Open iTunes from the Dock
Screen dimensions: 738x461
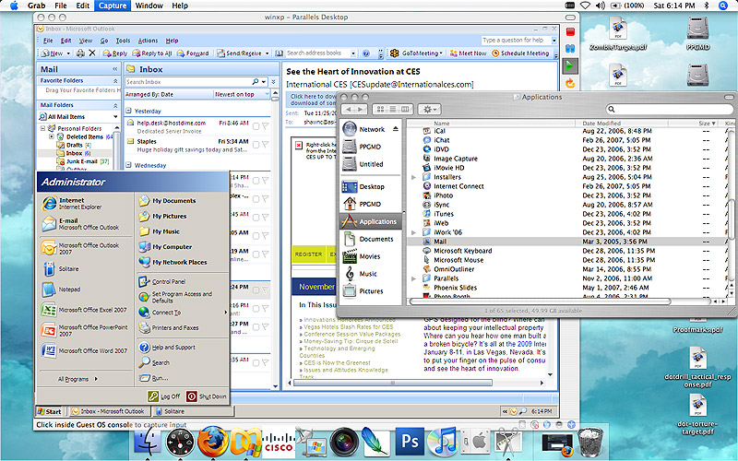(442, 442)
